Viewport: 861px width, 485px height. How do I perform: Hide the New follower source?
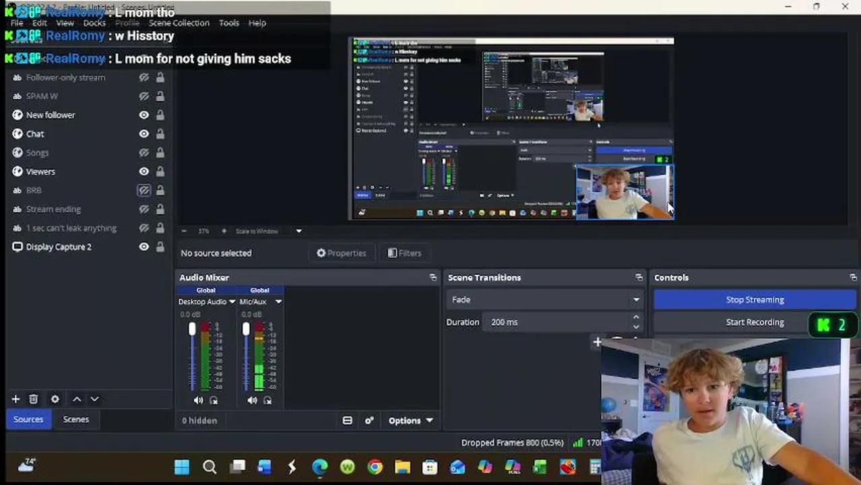(x=143, y=115)
